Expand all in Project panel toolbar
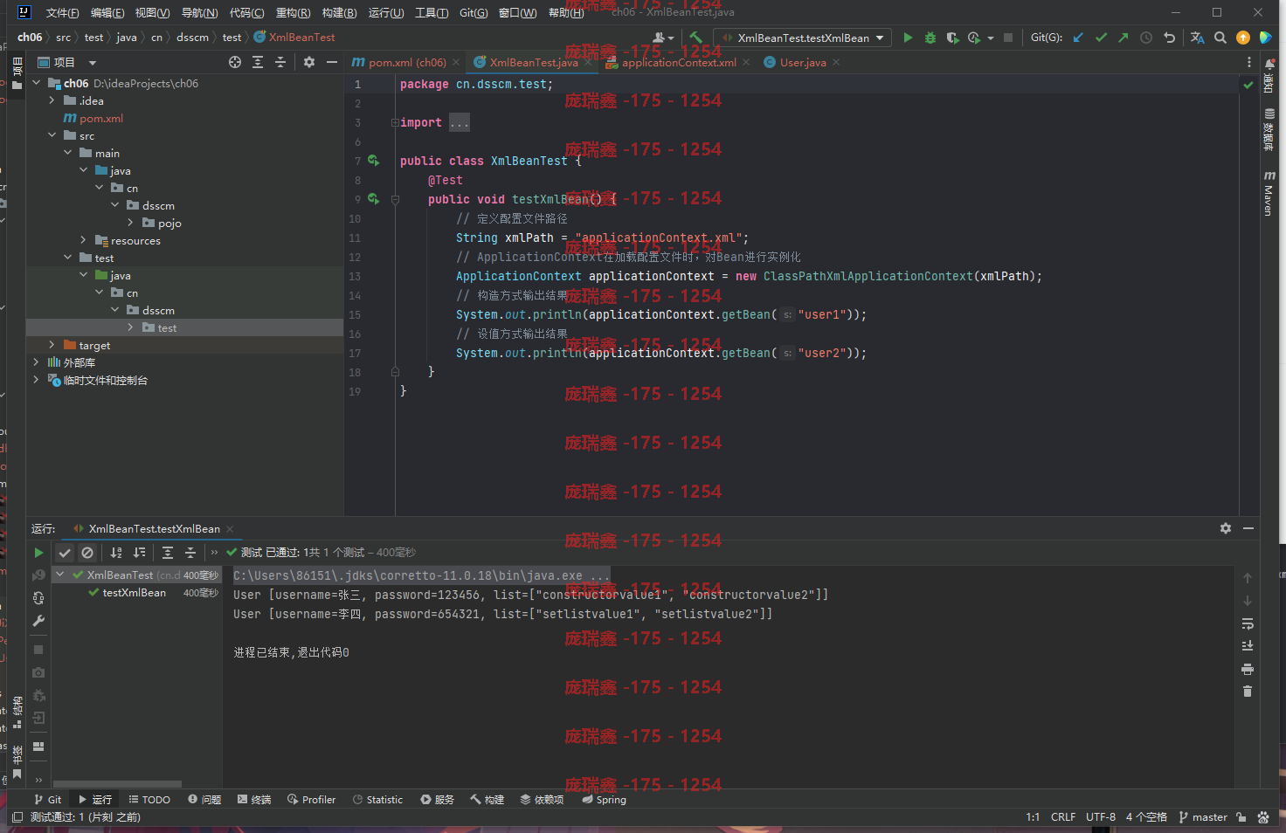 (258, 62)
